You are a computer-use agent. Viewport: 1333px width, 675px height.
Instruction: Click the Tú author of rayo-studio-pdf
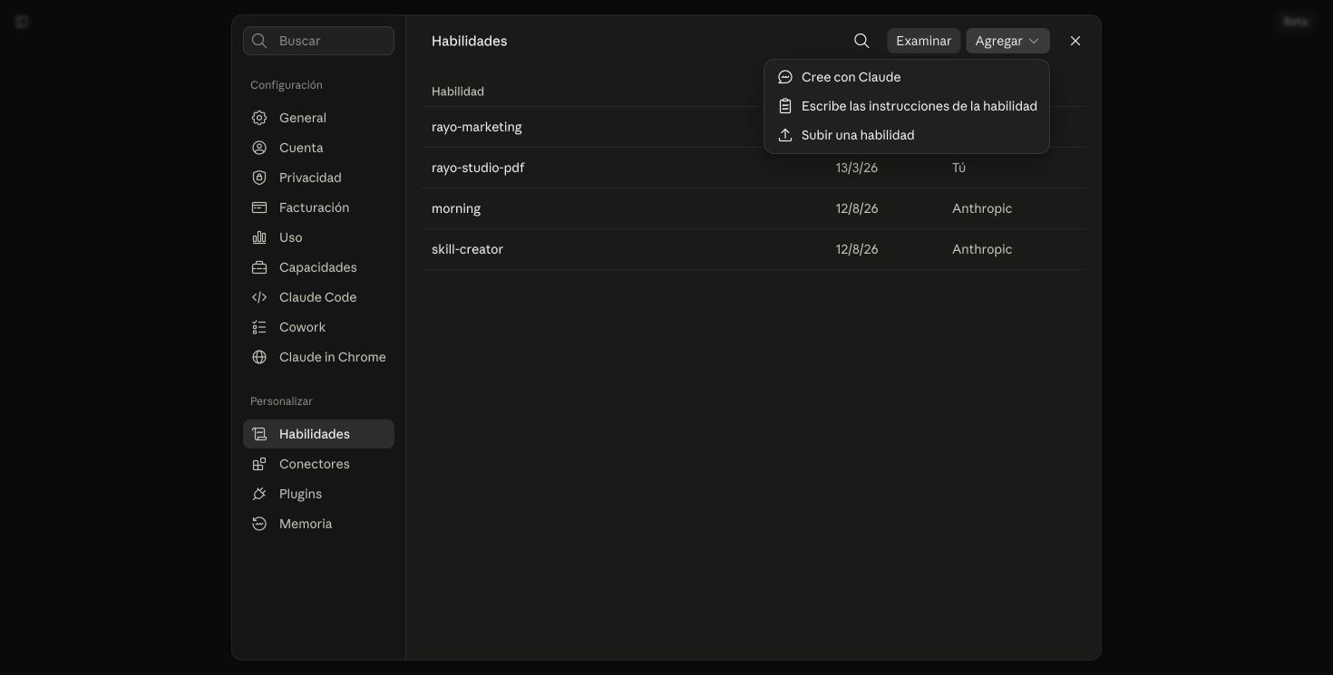click(959, 168)
